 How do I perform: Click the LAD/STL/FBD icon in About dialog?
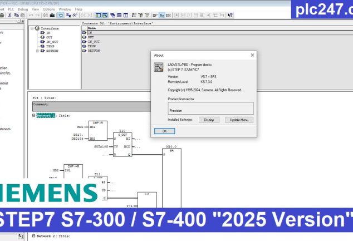point(159,67)
